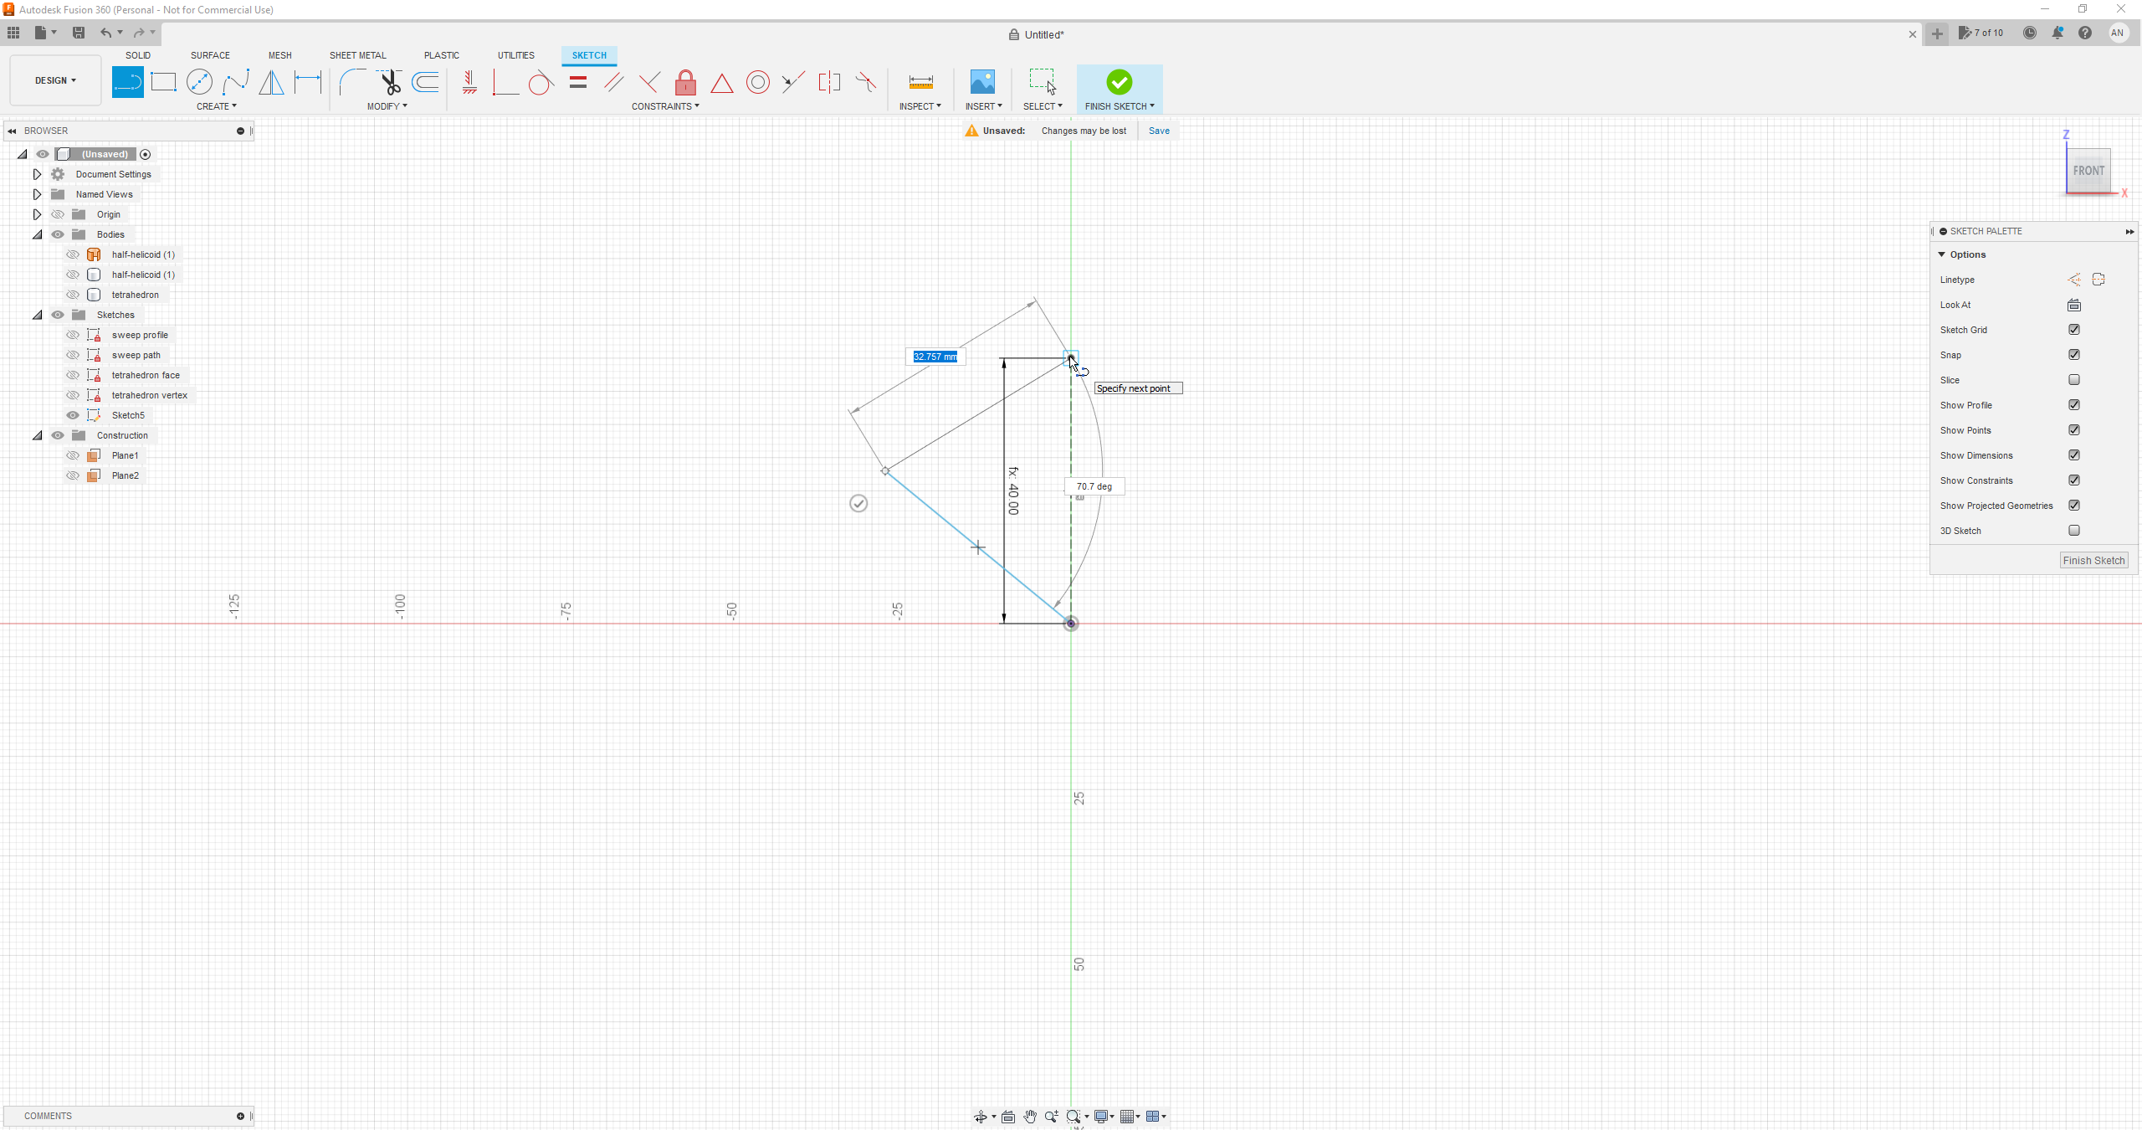This screenshot has width=2142, height=1130.
Task: Activate the Trim scissors tool
Action: pyautogui.click(x=390, y=82)
